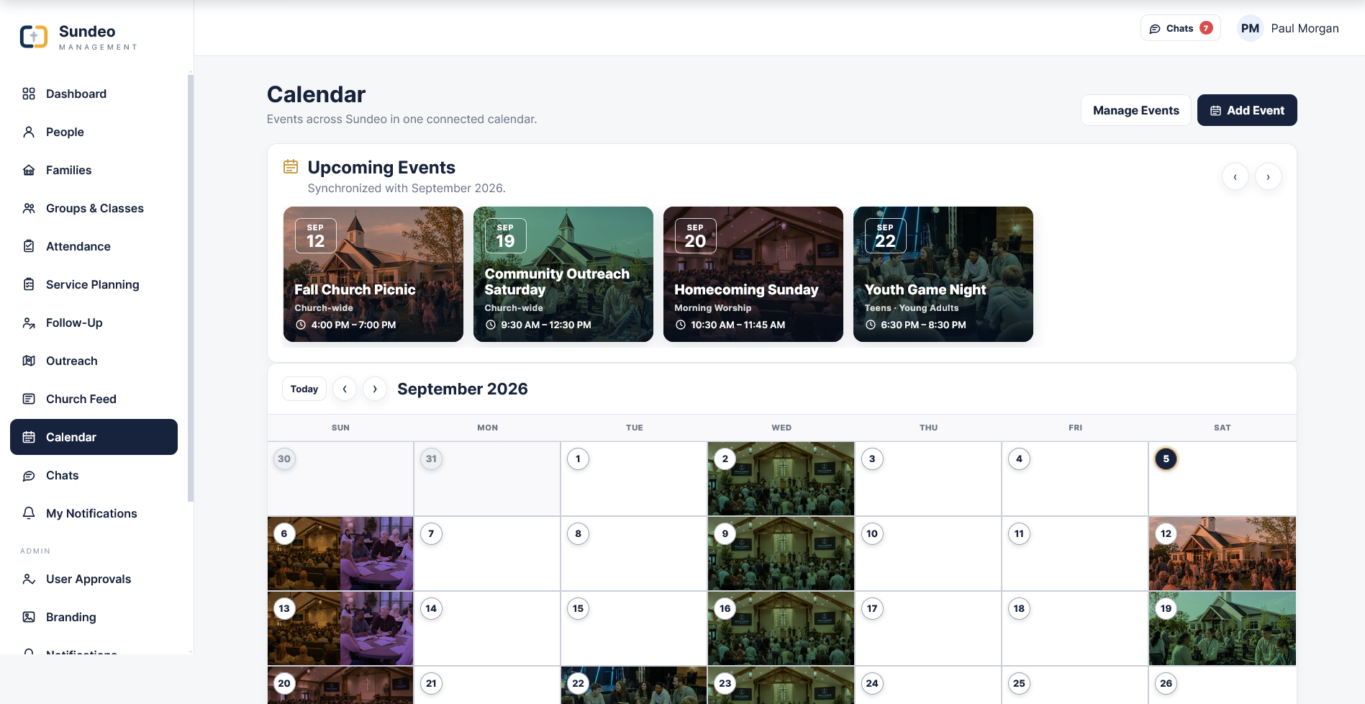Open Homecoming Sunday event card

point(753,274)
